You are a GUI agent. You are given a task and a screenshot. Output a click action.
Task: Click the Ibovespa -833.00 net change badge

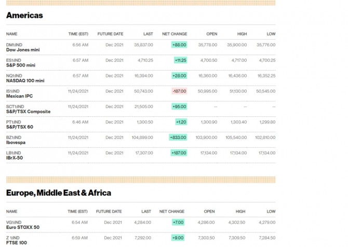[178, 138]
